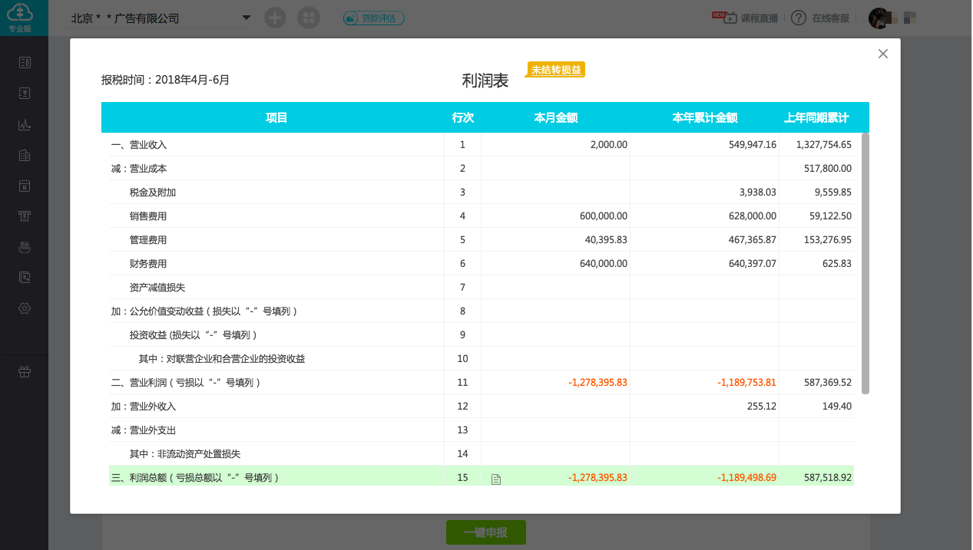Click the round plus icon beside company name
Screen dimensions: 973x550
coord(275,18)
